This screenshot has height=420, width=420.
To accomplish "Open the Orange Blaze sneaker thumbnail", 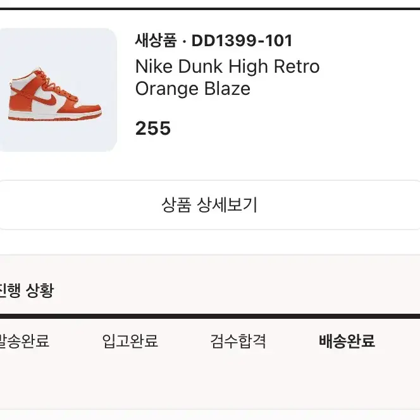I will coord(57,90).
